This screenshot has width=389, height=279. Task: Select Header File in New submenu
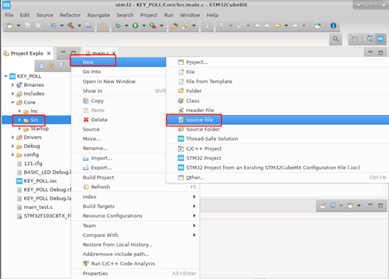(277, 110)
